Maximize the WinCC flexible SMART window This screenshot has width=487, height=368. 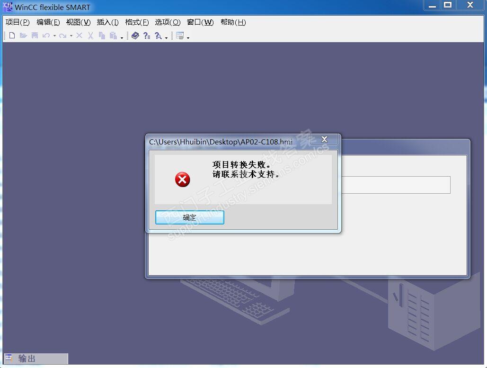pos(448,5)
